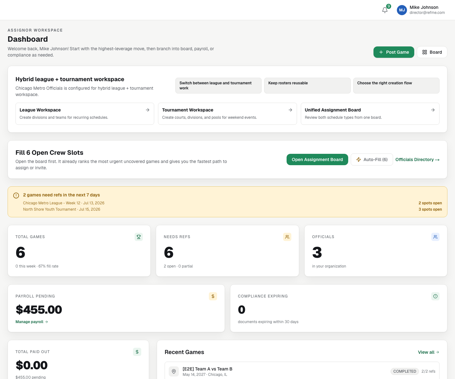Open the Officials Directory link

pyautogui.click(x=417, y=159)
